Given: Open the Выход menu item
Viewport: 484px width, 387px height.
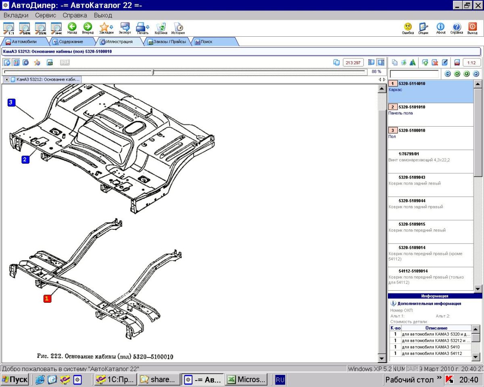Looking at the screenshot, I should click(103, 15).
